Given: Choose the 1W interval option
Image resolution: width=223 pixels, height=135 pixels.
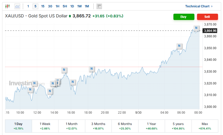Looking at the screenshot, I should tap(79, 6).
